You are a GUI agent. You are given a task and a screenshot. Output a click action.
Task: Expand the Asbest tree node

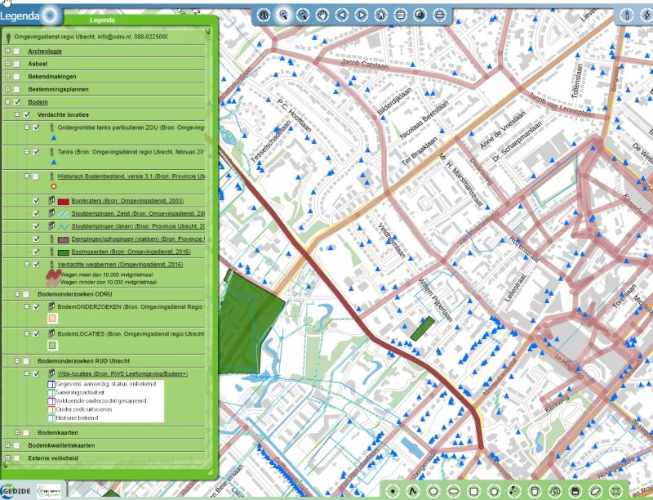click(x=7, y=64)
